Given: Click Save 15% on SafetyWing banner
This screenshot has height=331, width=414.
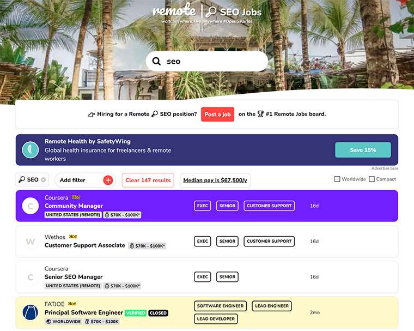Looking at the screenshot, I should (x=363, y=150).
